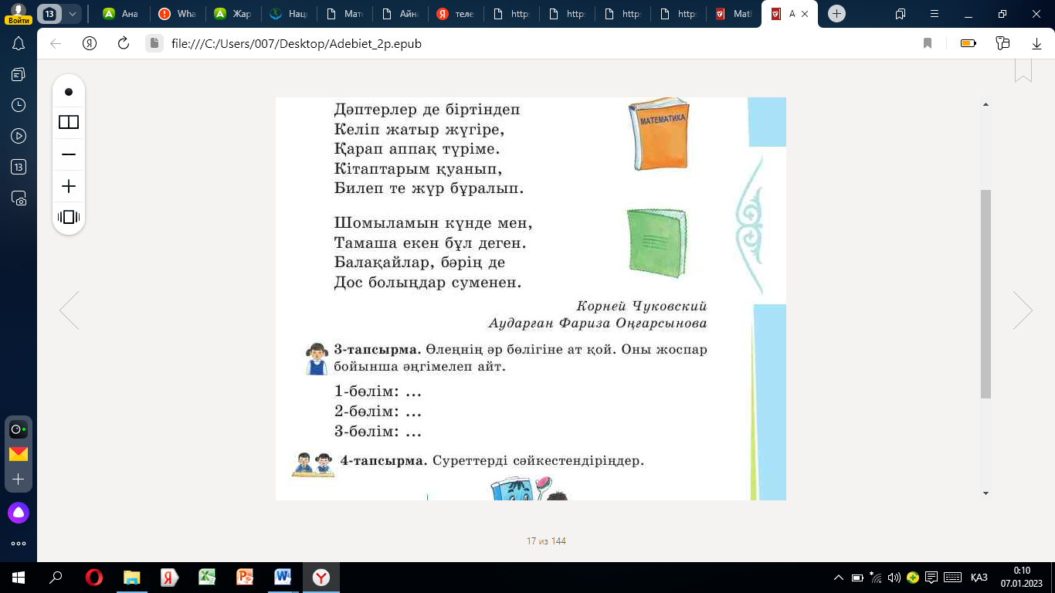Close the active epub tab

pos(806,14)
